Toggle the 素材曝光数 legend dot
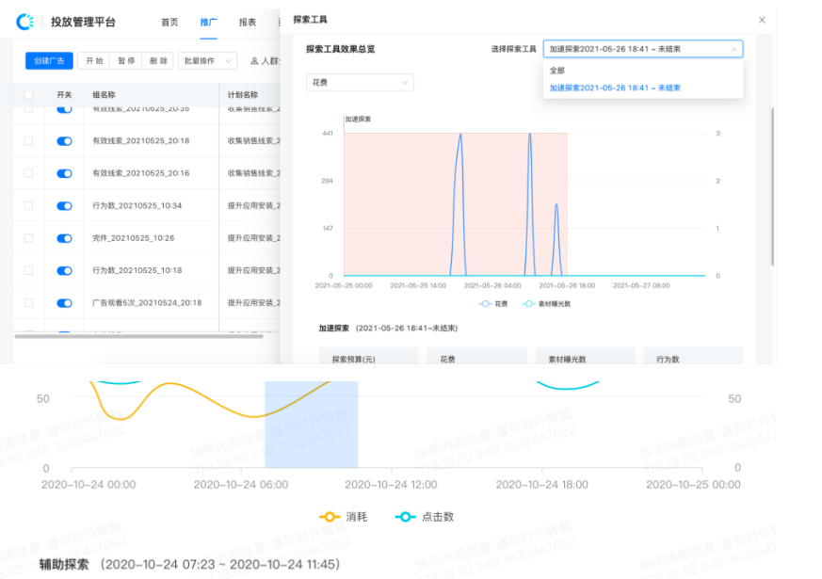 (529, 303)
